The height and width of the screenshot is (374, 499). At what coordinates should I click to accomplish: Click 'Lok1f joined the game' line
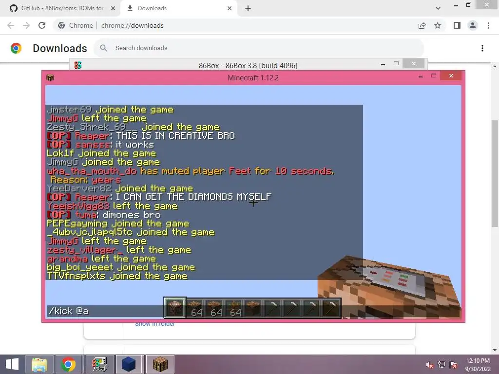pos(101,153)
